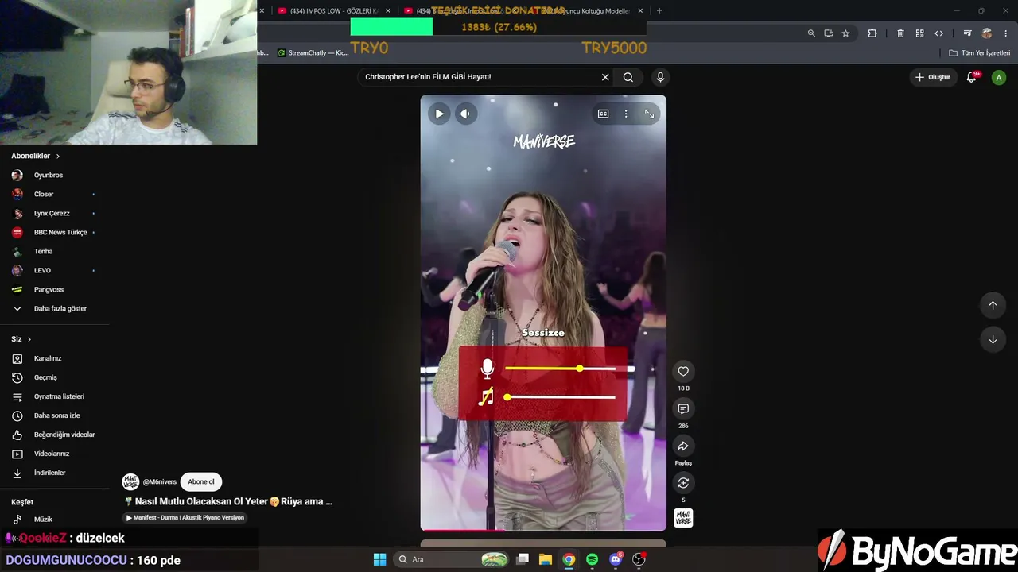Open Chrome media controls icon
Screen dimensions: 1018x572
point(967,33)
